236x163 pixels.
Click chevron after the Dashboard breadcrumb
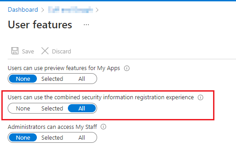[x=43, y=10]
